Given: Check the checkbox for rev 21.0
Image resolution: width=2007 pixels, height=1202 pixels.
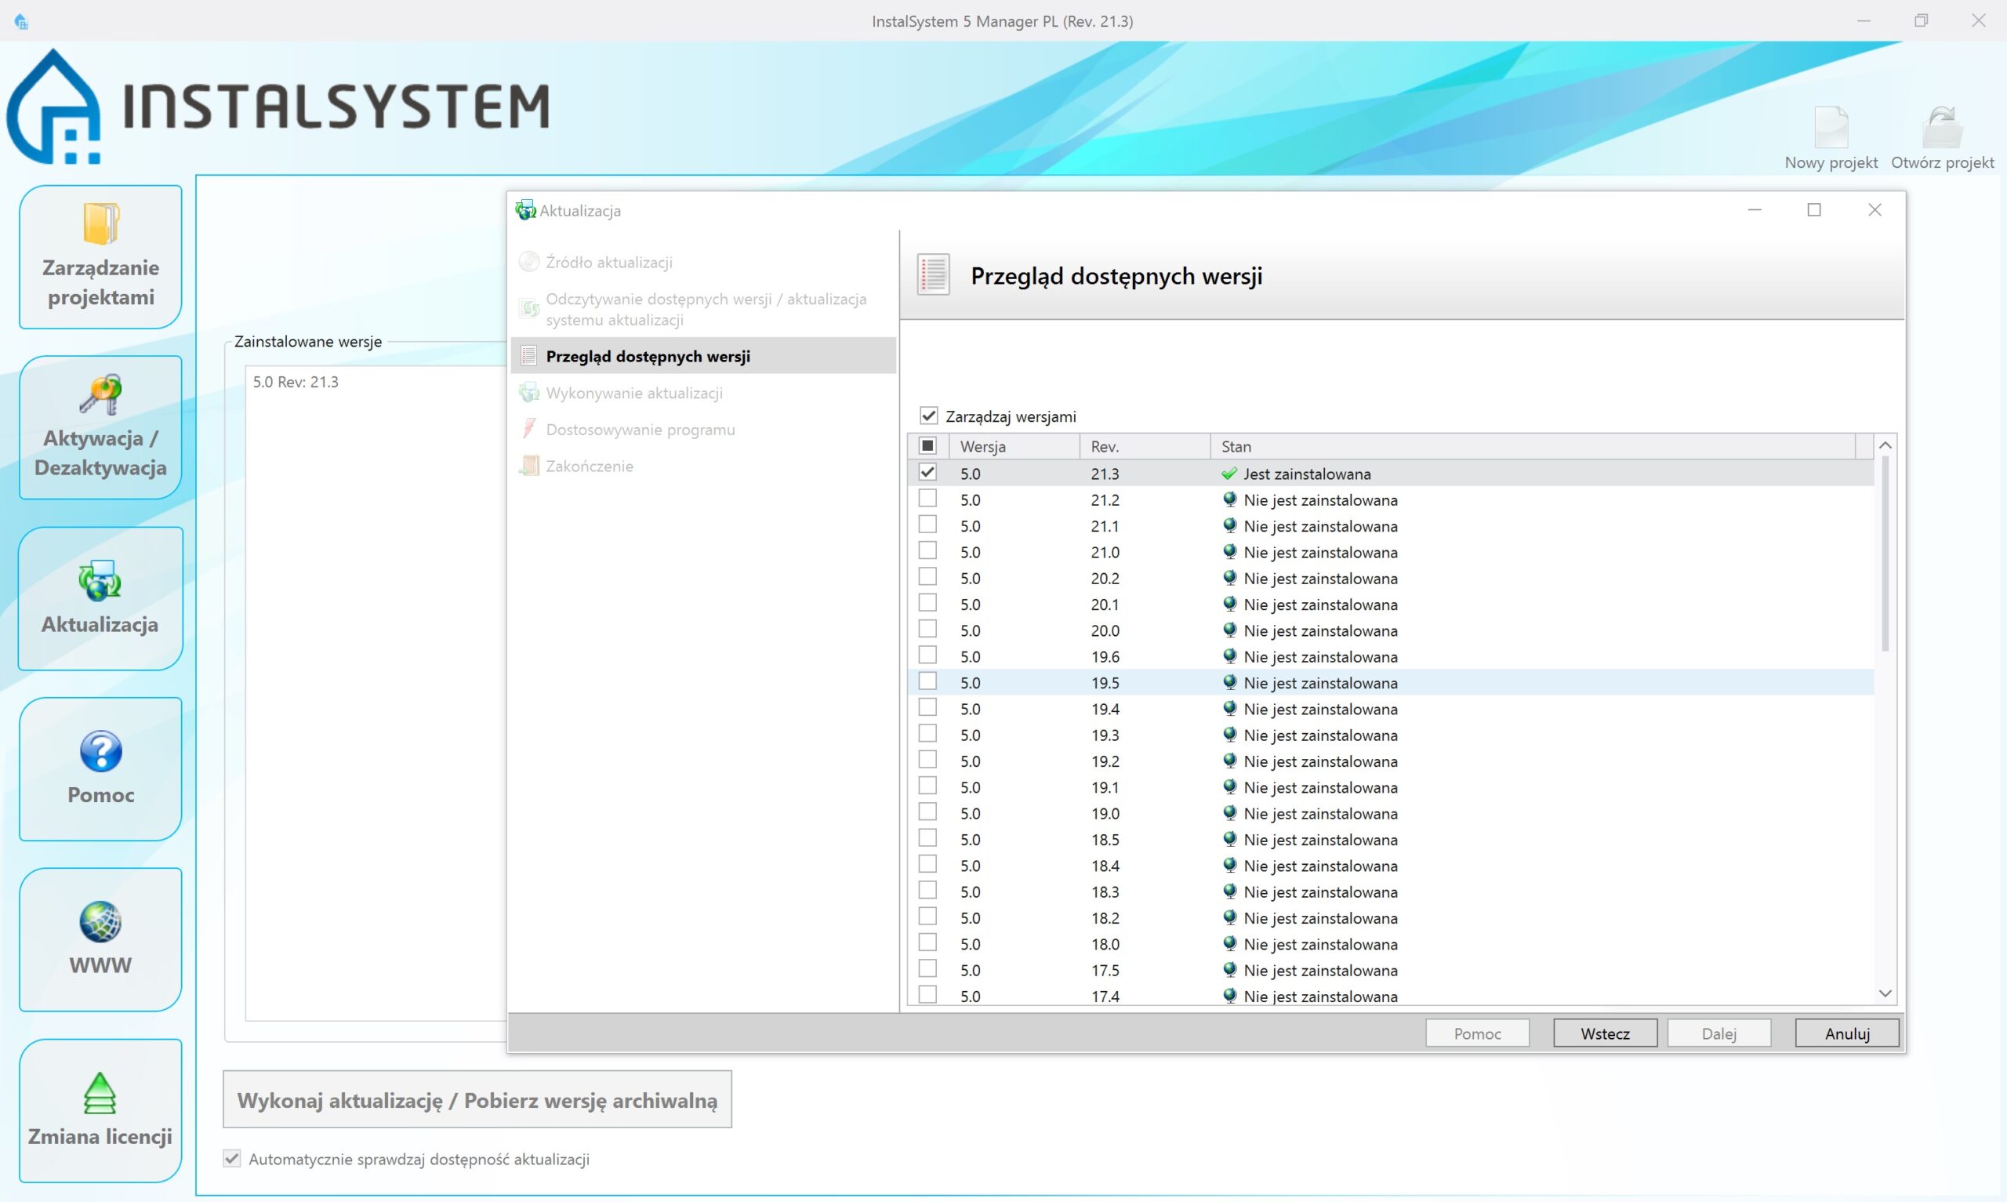Looking at the screenshot, I should (x=927, y=550).
